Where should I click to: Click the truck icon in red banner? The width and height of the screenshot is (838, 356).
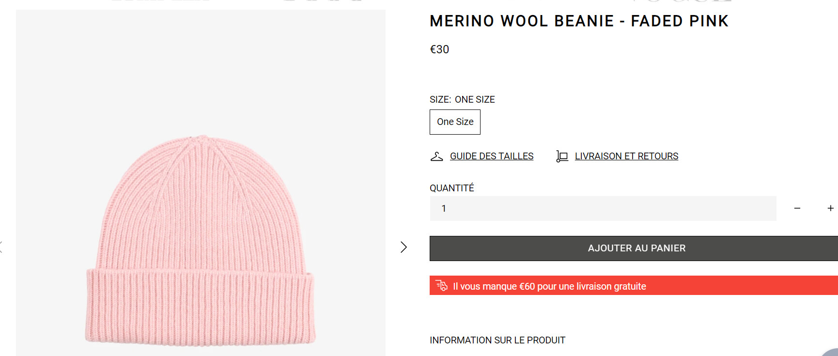[x=441, y=286]
